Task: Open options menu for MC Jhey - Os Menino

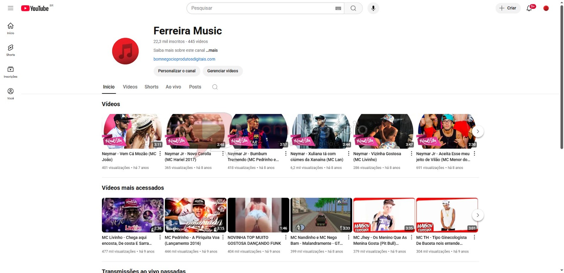Action: pos(411,237)
